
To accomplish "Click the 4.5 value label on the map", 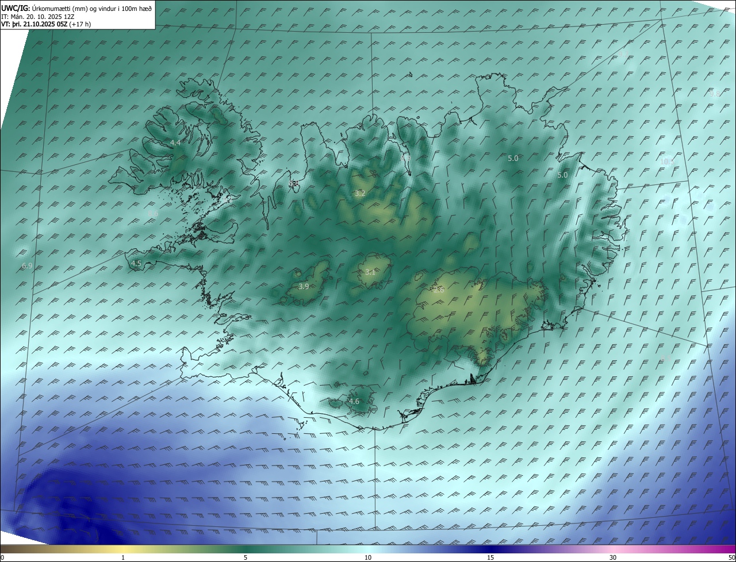I will (x=136, y=263).
